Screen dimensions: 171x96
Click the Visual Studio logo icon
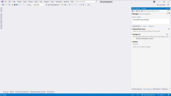coord(2,2)
